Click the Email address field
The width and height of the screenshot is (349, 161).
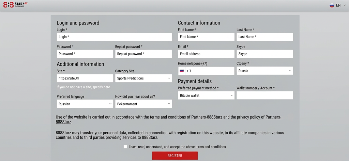click(x=206, y=54)
